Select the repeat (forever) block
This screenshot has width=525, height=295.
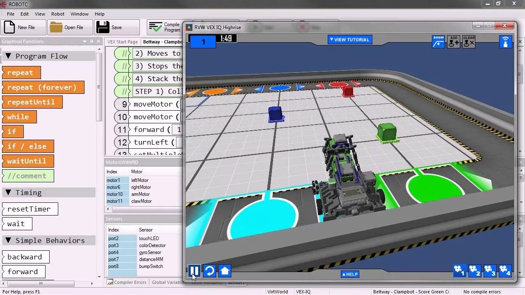tap(43, 87)
